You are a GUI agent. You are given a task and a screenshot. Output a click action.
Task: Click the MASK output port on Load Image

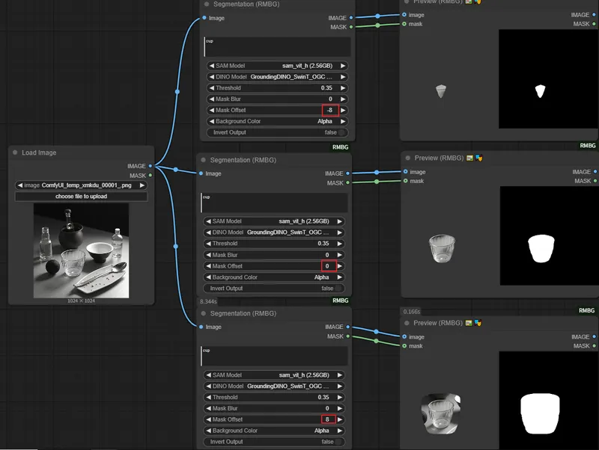coord(150,176)
